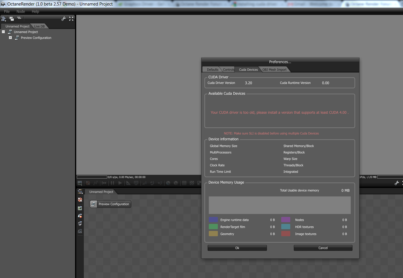
Task: Switch to the Controls preferences tab
Action: point(228,70)
